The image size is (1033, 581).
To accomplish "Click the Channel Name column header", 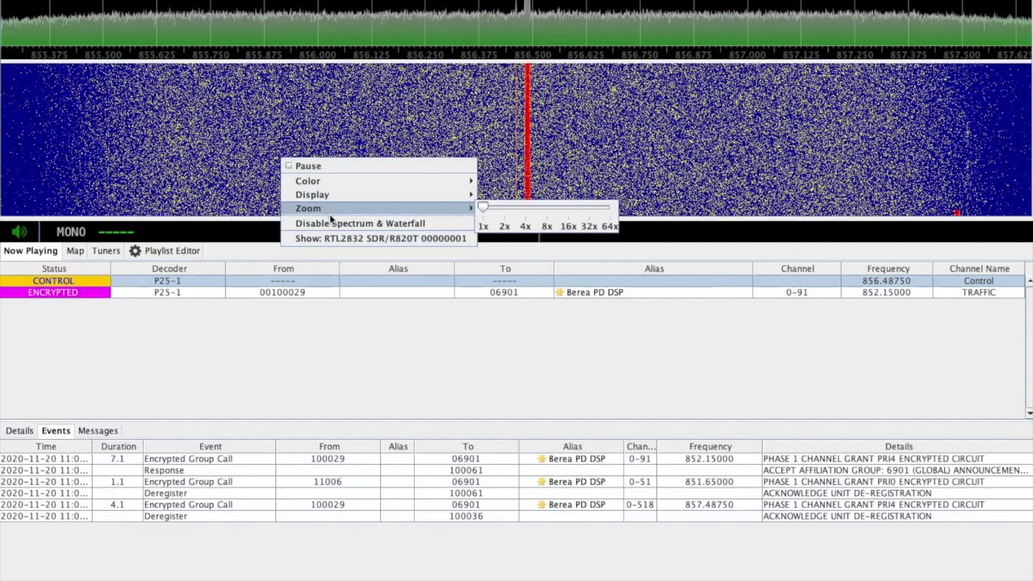I will click(x=979, y=269).
